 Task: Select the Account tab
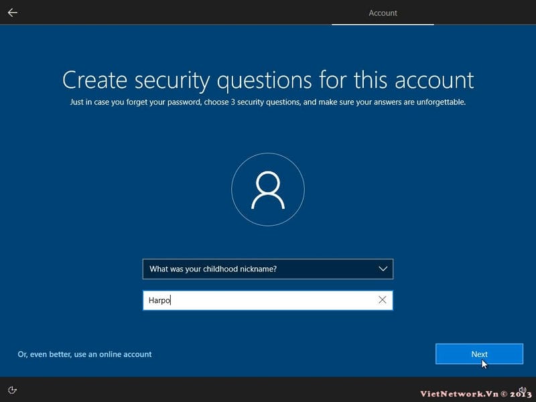pyautogui.click(x=383, y=13)
